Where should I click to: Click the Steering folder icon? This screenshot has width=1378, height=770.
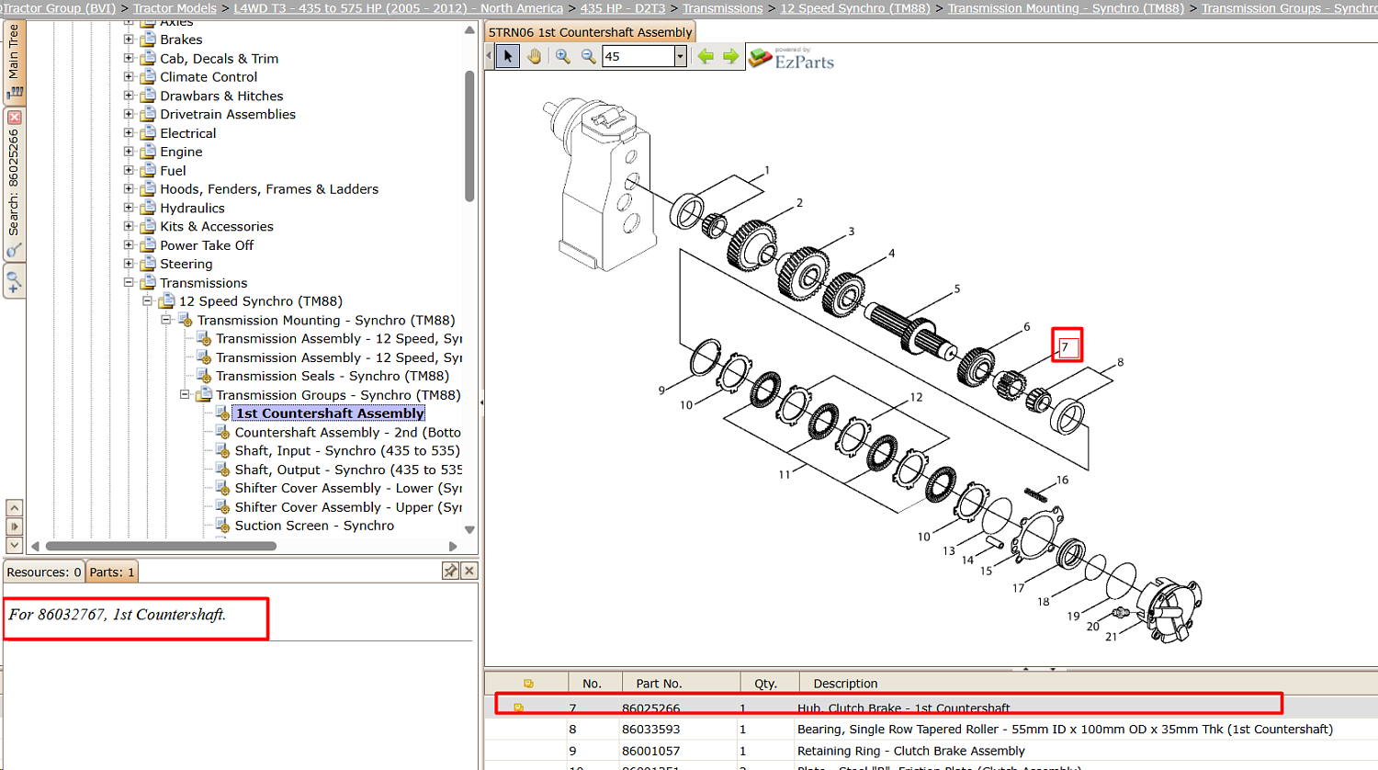(147, 264)
